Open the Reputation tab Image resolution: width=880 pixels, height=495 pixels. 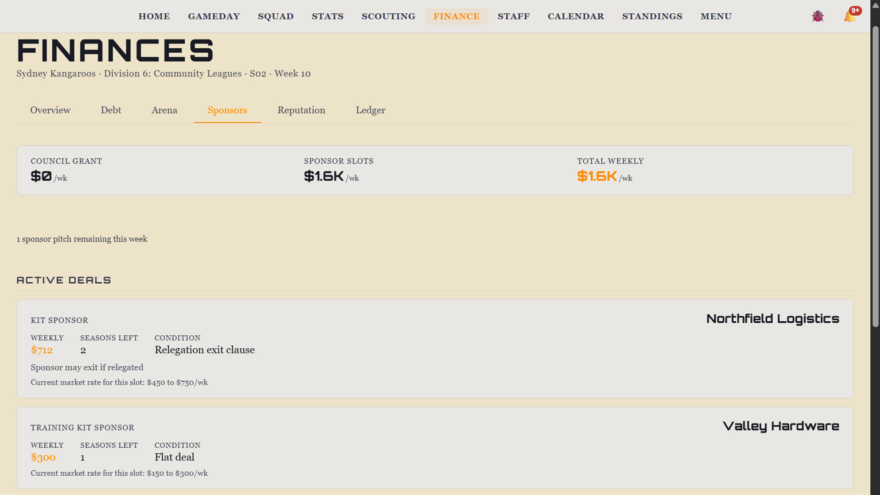click(302, 110)
